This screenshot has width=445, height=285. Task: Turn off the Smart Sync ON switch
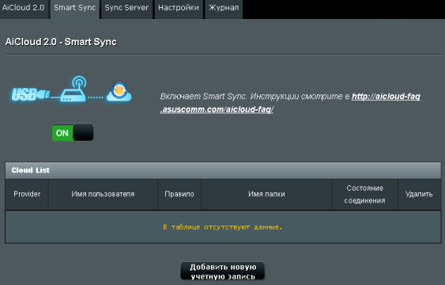pyautogui.click(x=73, y=132)
